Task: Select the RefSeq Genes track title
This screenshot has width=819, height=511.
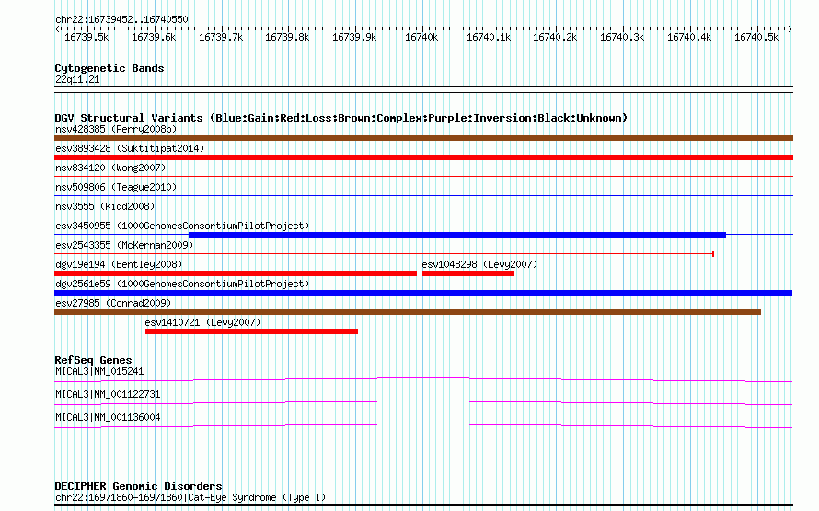Action: 93,360
